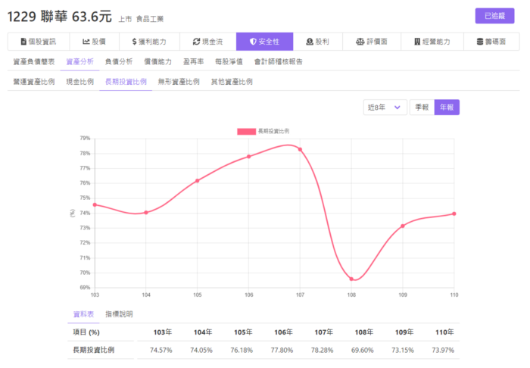Click the 長期投資比例 table row label

pyautogui.click(x=94, y=350)
